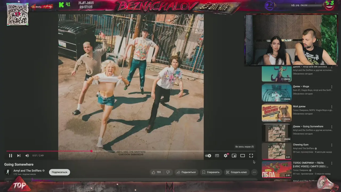The height and width of the screenshot is (192, 341).
Task: Open more actions menu under the video
Action: [254, 172]
